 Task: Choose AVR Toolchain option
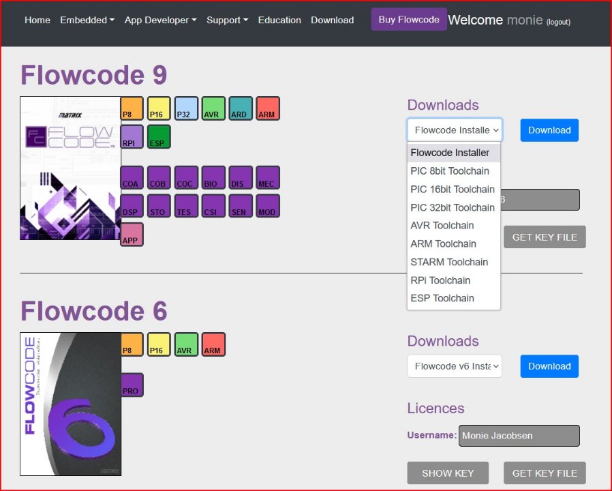coord(453,226)
